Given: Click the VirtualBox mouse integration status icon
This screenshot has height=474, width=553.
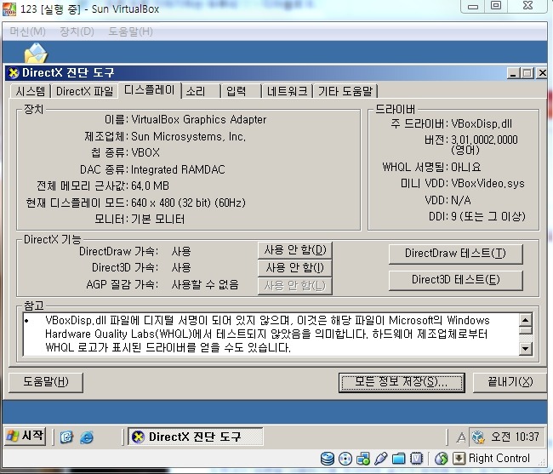Looking at the screenshot, I should tap(441, 459).
